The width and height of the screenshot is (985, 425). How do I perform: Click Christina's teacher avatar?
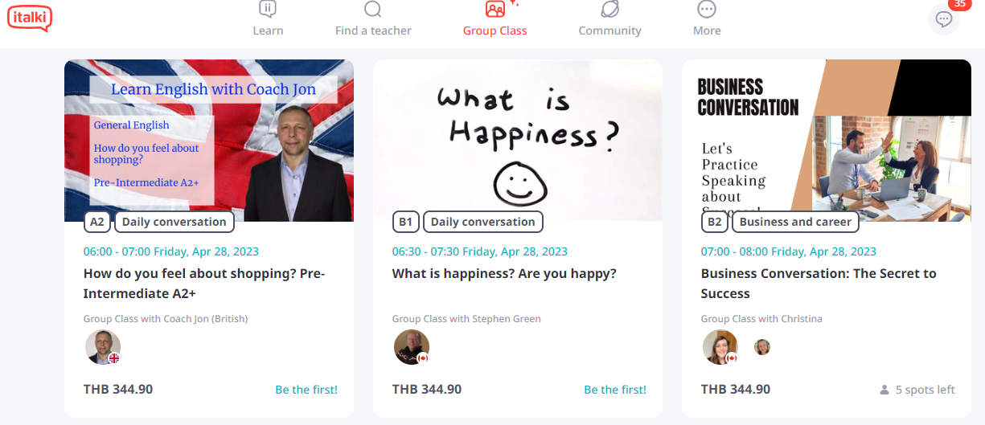(720, 347)
